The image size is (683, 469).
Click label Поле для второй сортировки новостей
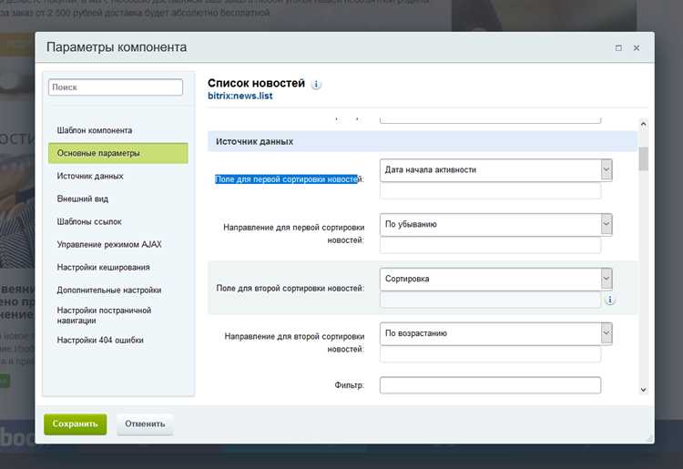pyautogui.click(x=290, y=289)
